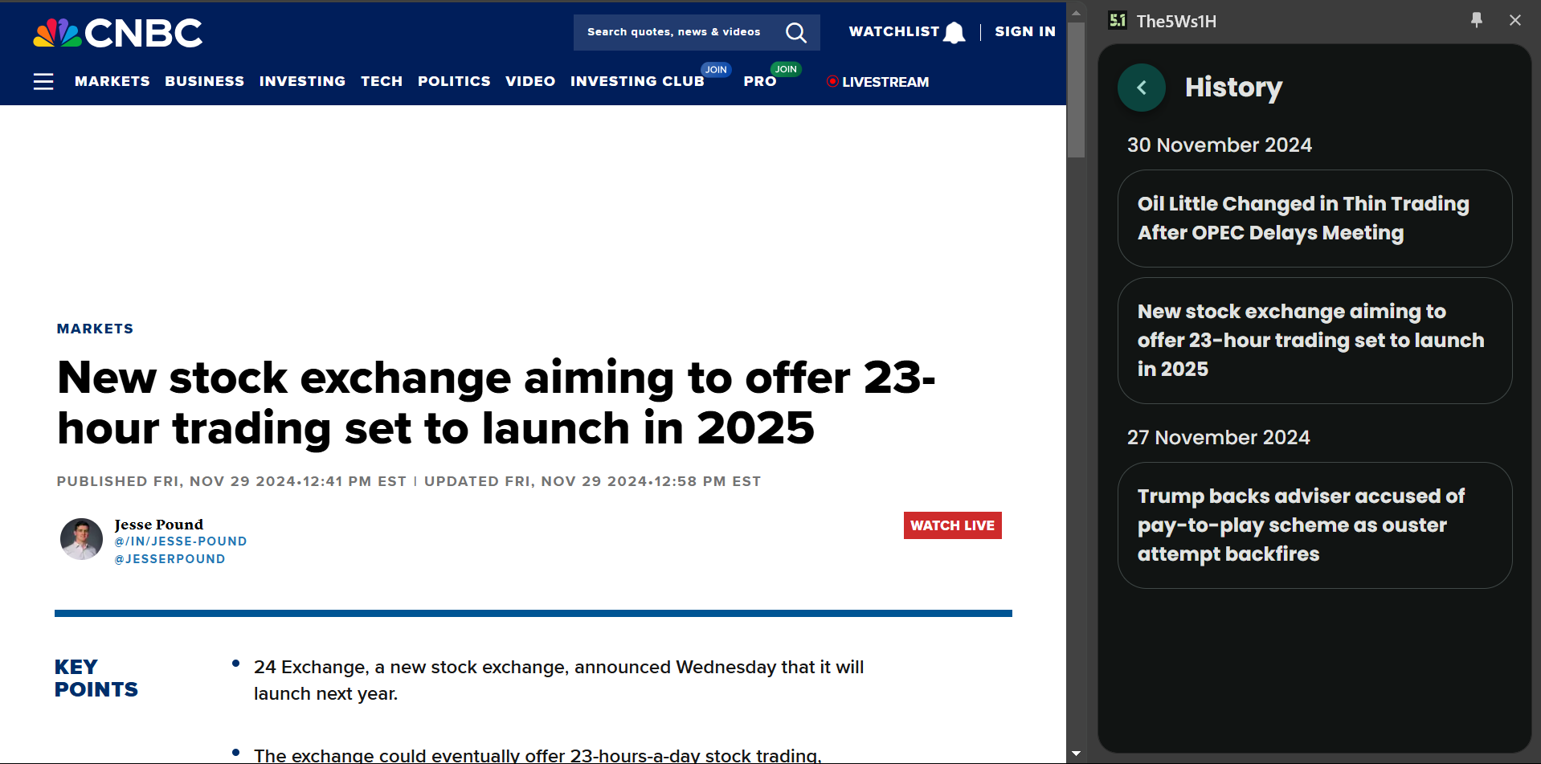
Task: Click the CNBC peacock logo
Action: (x=118, y=33)
